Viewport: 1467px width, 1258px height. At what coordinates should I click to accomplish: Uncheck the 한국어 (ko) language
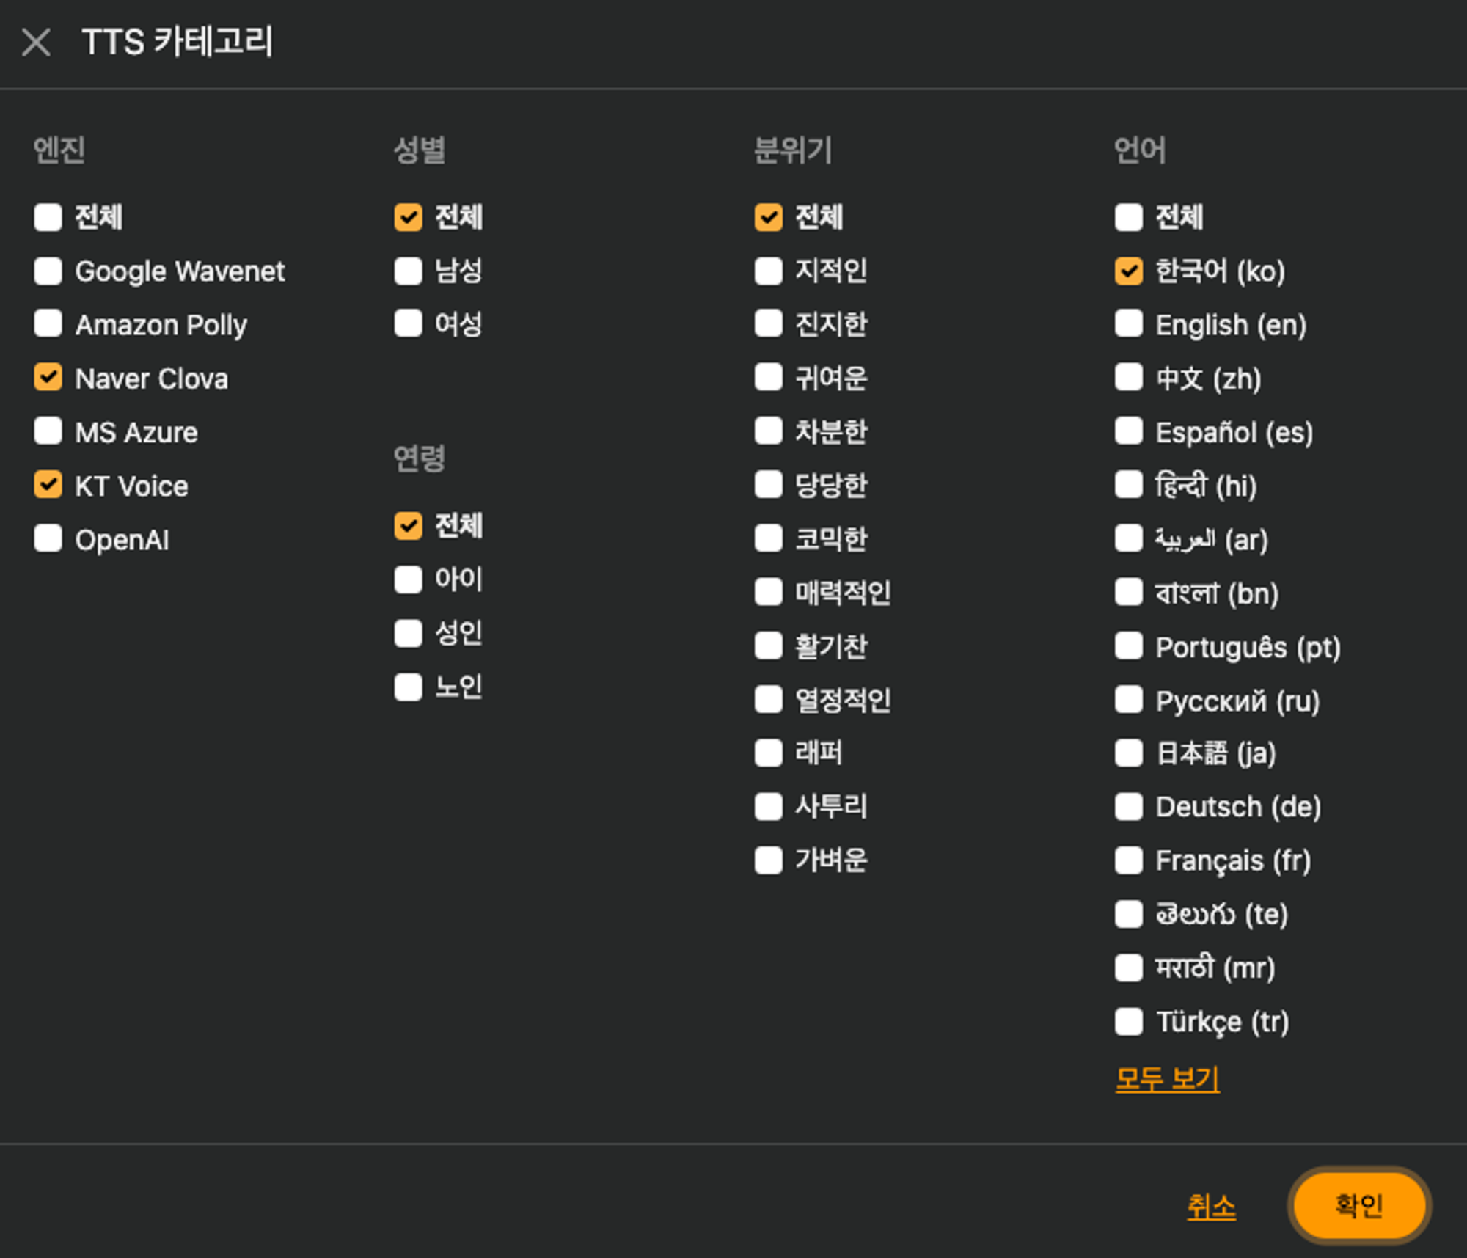point(1128,271)
